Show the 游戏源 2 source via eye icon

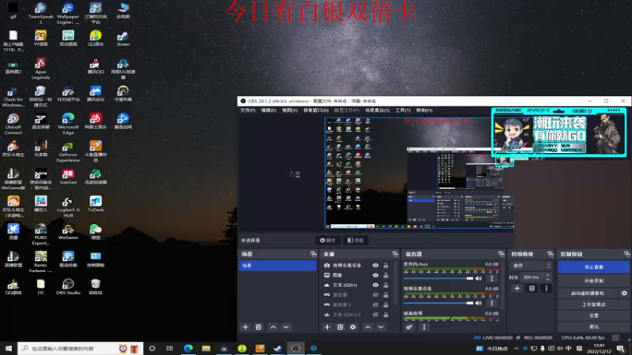coord(375,305)
